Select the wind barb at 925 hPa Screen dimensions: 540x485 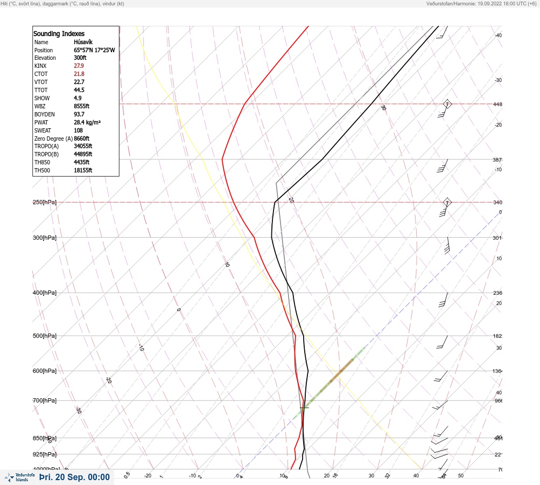[x=439, y=456]
